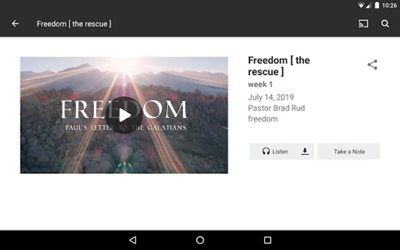Tap the Wi-Fi status icon

tap(361, 5)
